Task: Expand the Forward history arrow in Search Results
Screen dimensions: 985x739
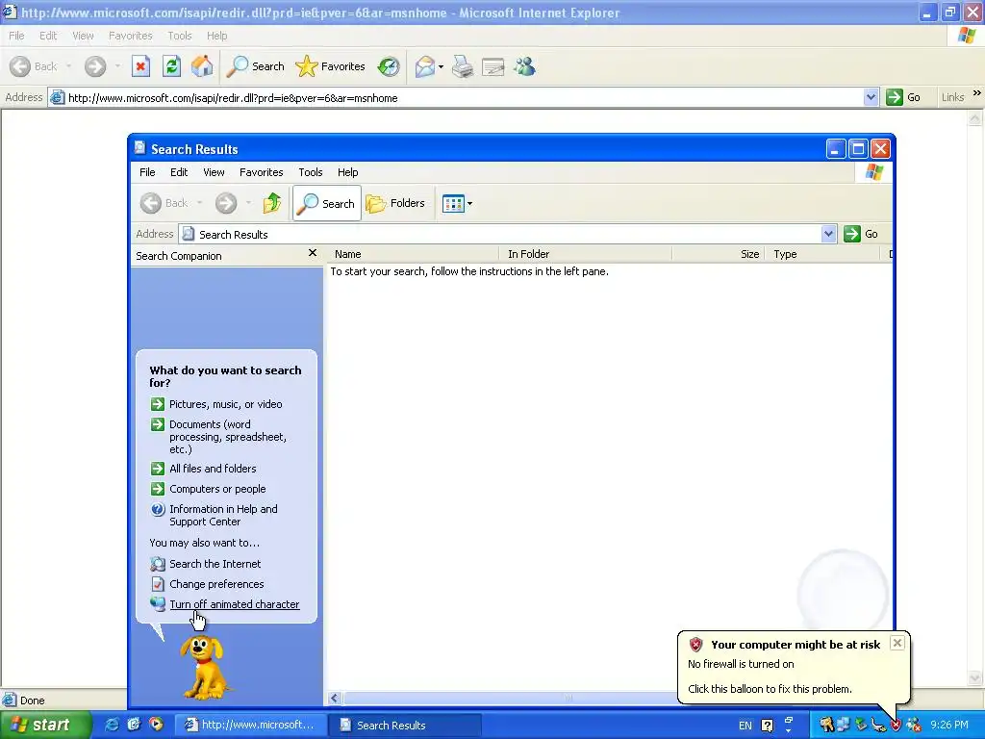Action: coord(249,203)
